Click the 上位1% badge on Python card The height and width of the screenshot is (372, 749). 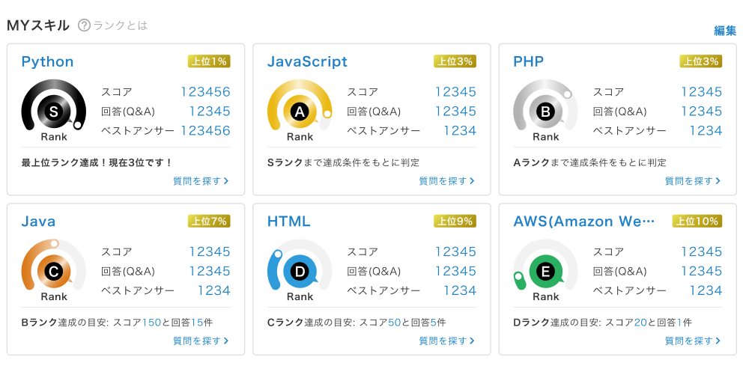pos(208,61)
